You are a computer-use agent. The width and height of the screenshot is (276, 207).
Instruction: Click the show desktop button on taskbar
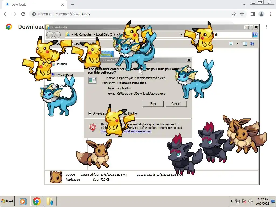[273, 201]
